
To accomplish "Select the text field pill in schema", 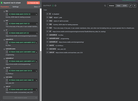I will (x=49, y=28).
